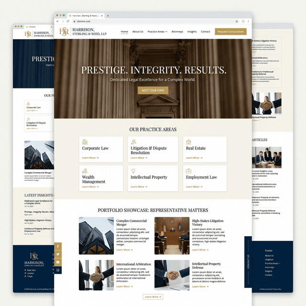
Task: Click the Corporate Law building icon
Action: pos(85,142)
